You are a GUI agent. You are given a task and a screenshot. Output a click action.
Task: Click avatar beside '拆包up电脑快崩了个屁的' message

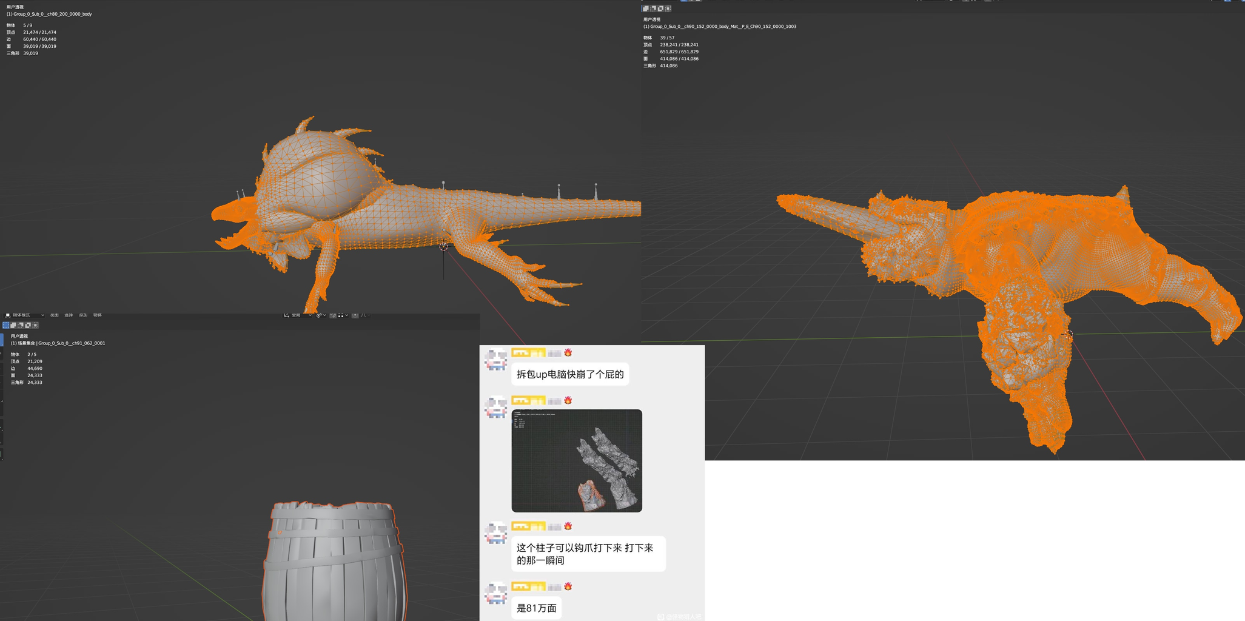[x=496, y=359]
